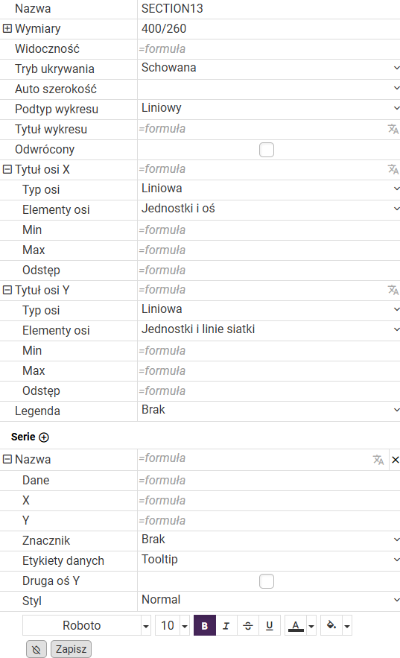Enable the Druga oś Y checkbox
Image resolution: width=400 pixels, height=658 pixels.
(267, 581)
